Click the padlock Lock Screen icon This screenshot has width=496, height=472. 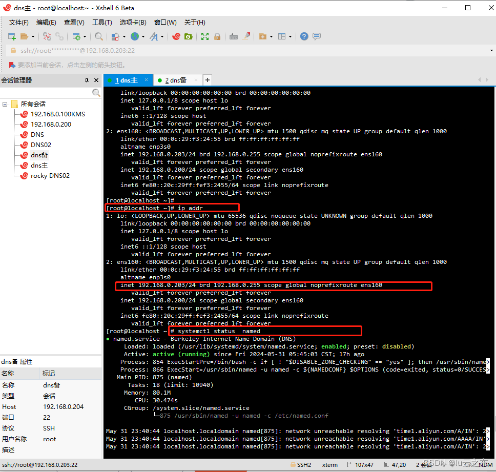click(x=217, y=36)
